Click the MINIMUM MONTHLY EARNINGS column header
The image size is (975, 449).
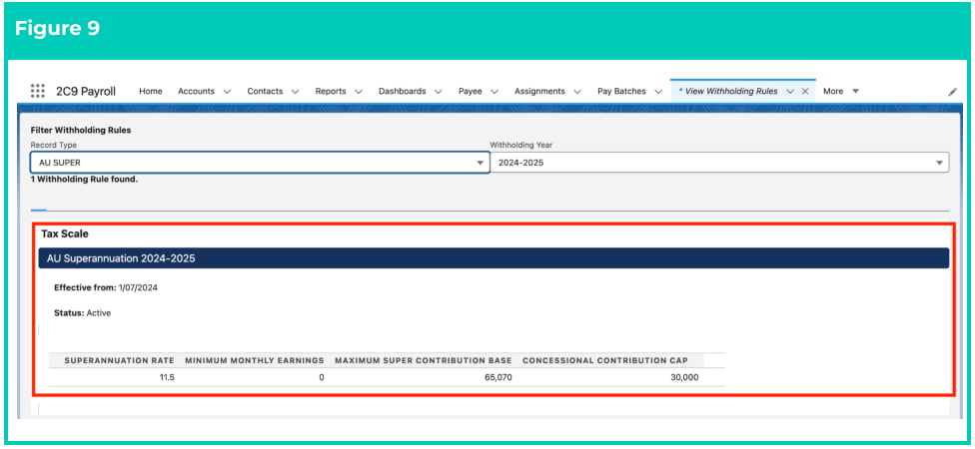255,360
